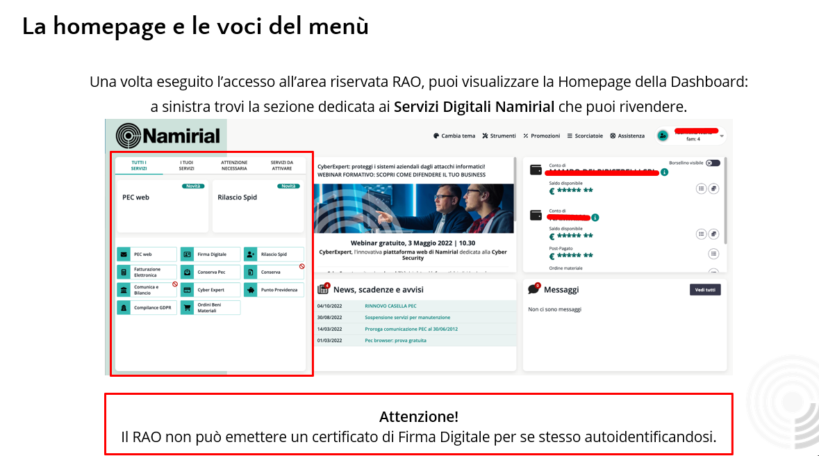Screen dimensions: 819x456
Task: Click the wallet icon of the top account
Action: 536,170
